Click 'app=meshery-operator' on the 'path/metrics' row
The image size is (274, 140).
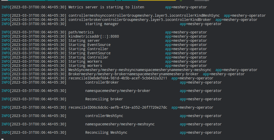186,32
